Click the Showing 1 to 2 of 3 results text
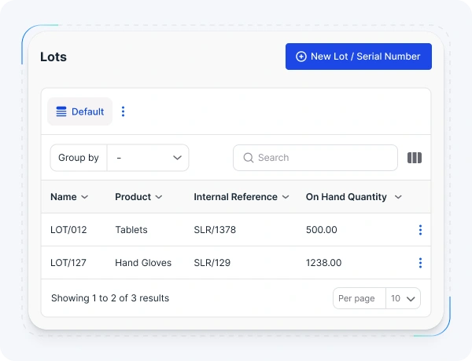 (x=110, y=298)
